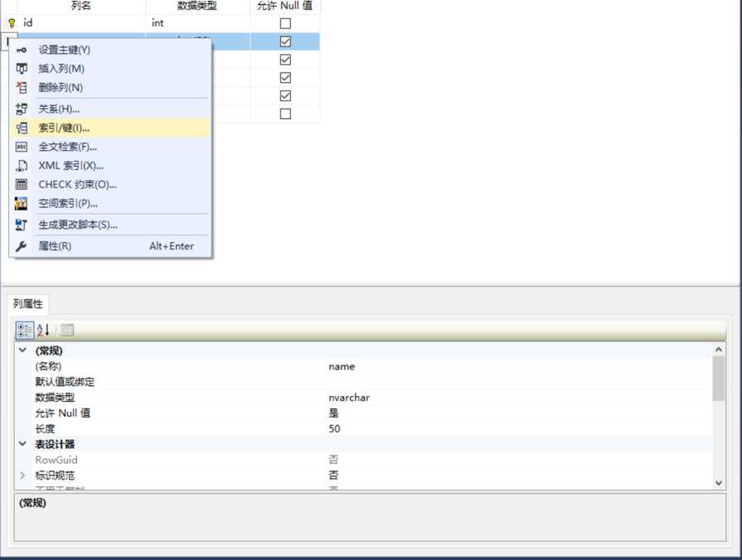Screen dimensions: 742x560
Task: Click the 默认值或绑定 value field
Action: click(519, 382)
